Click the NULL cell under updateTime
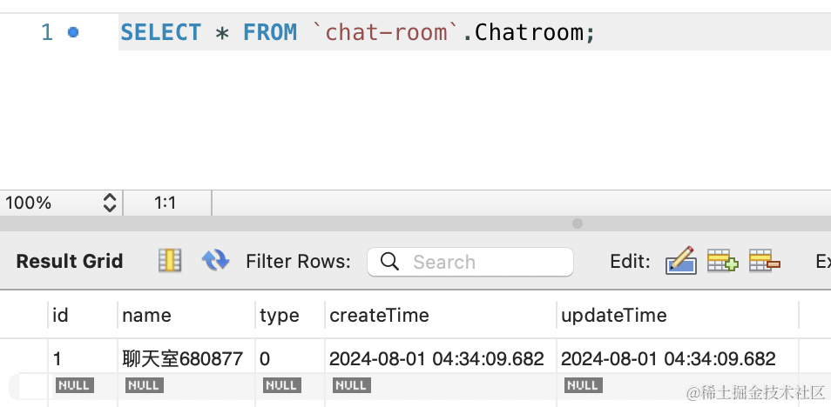831x407 pixels. point(583,384)
